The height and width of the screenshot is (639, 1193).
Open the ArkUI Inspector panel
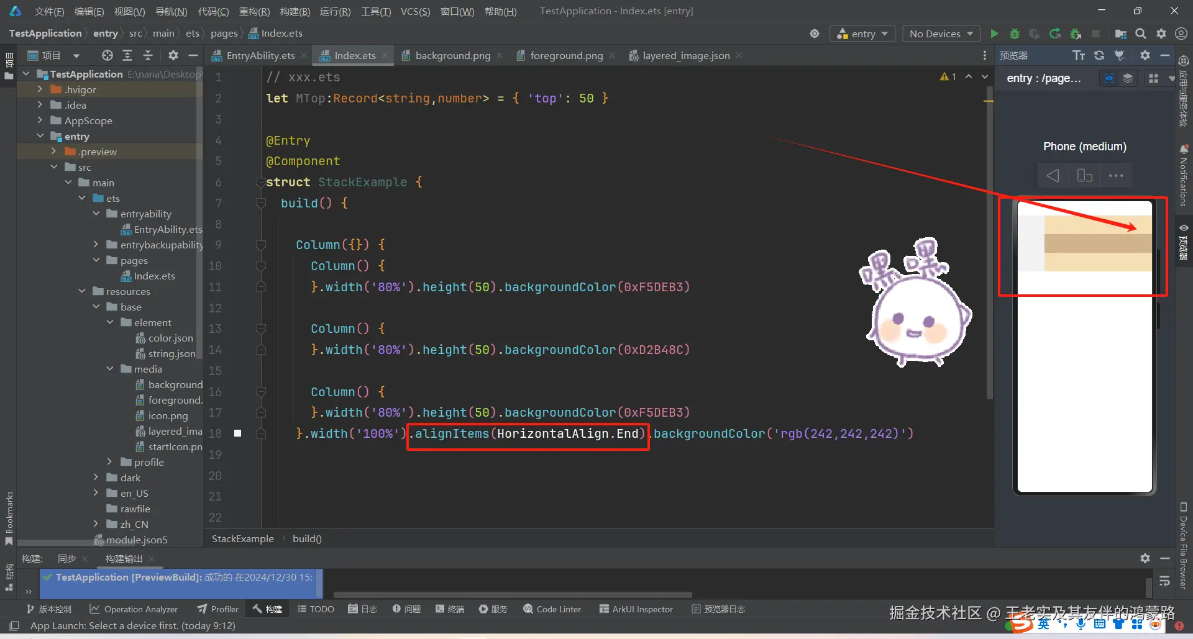[636, 609]
